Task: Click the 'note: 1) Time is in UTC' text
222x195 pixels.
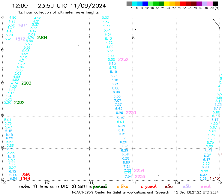Action: pyautogui.click(x=44, y=186)
